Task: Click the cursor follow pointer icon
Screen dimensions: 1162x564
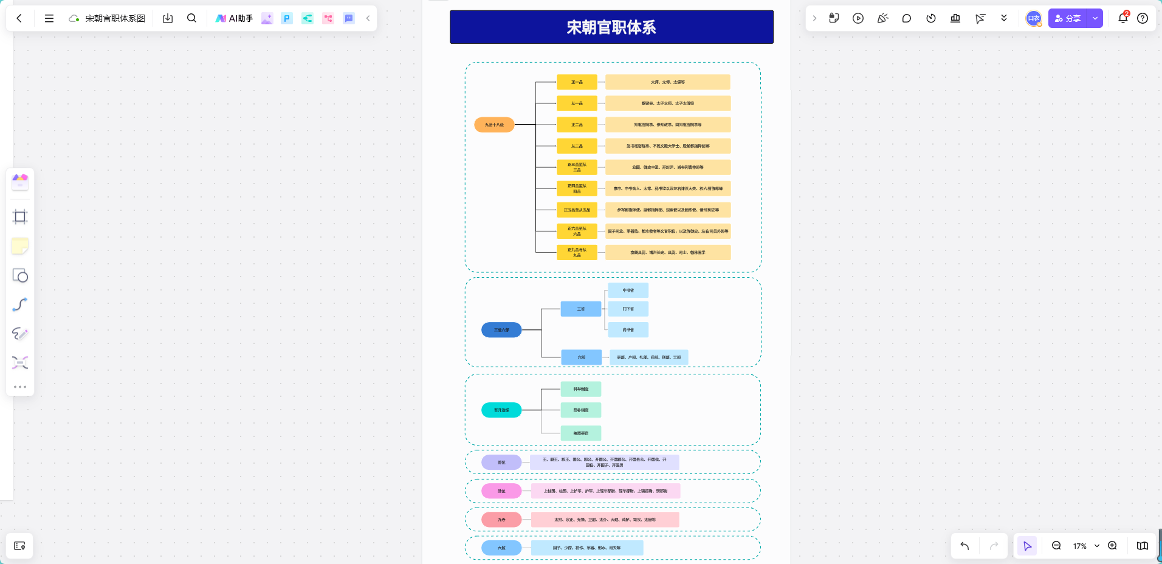Action: coord(980,18)
